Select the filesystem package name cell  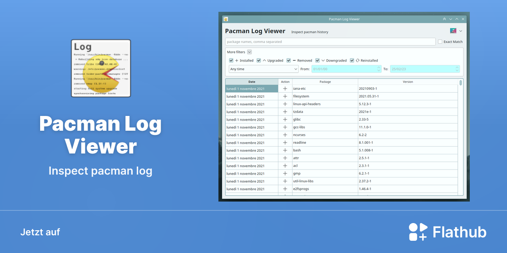pyautogui.click(x=325, y=96)
